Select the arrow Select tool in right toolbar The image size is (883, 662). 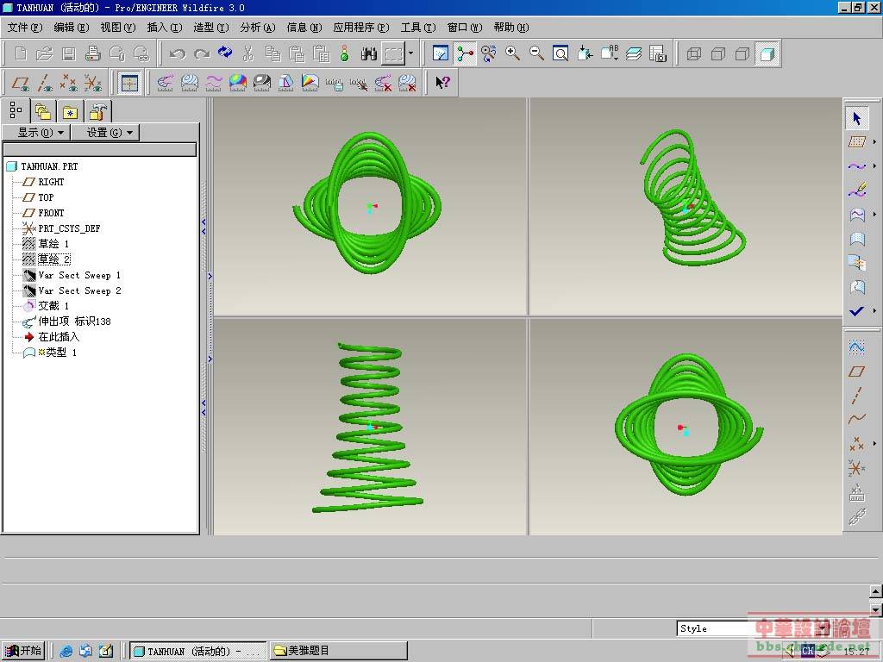(x=856, y=118)
